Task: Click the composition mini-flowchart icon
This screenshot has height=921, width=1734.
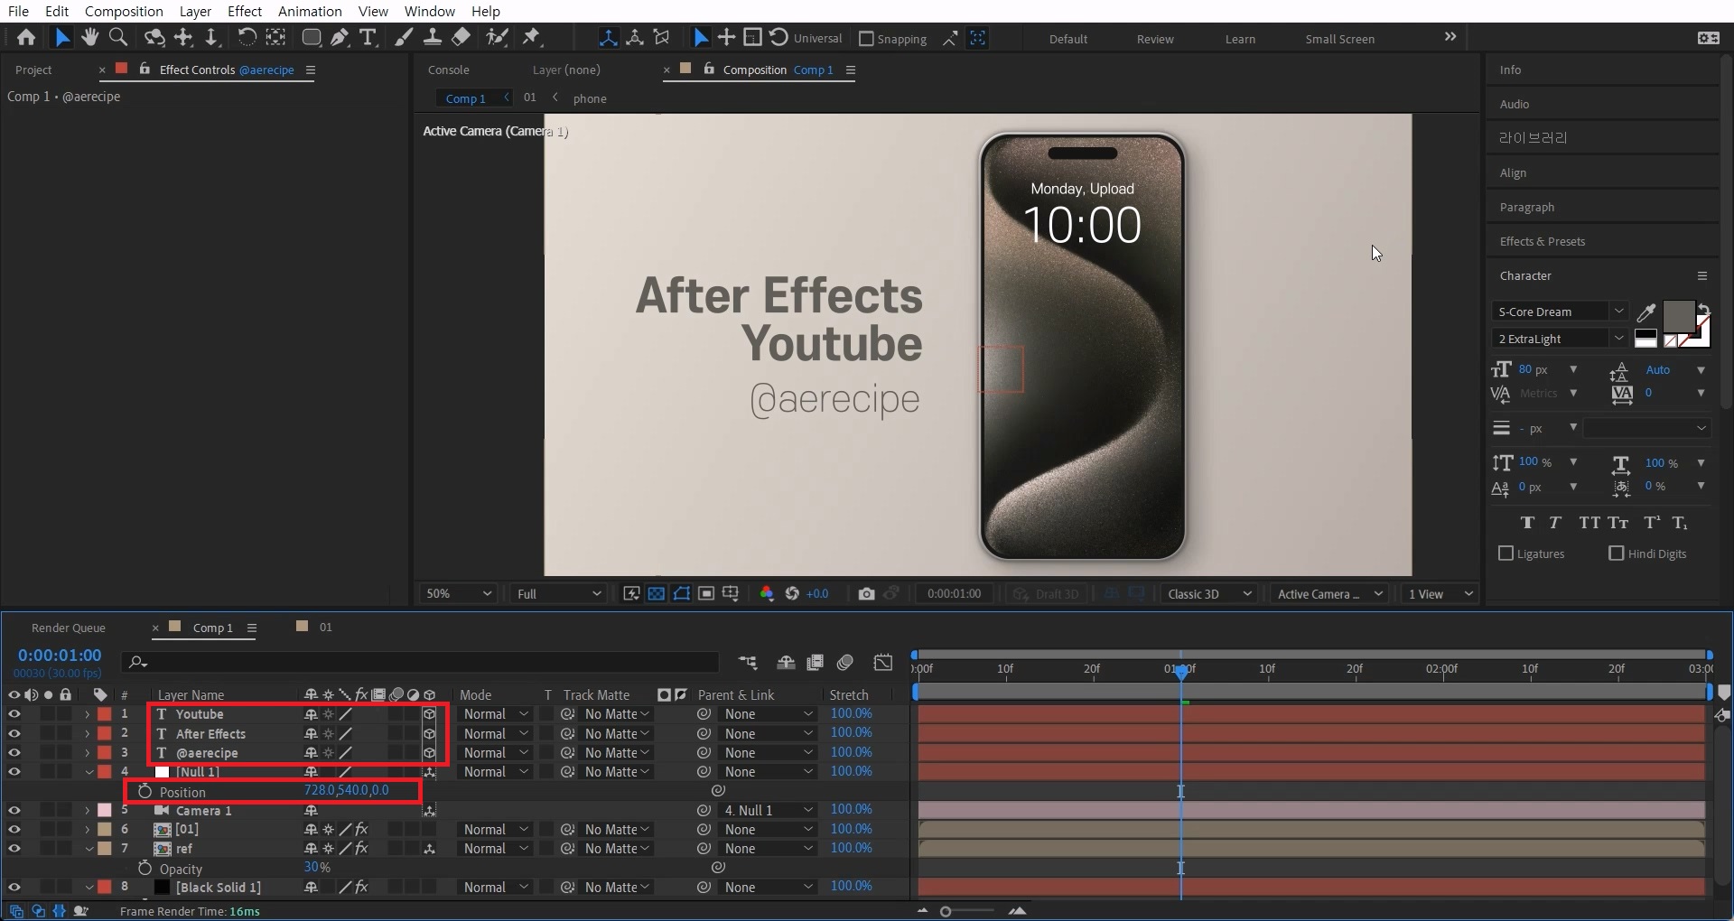Action: tap(748, 663)
